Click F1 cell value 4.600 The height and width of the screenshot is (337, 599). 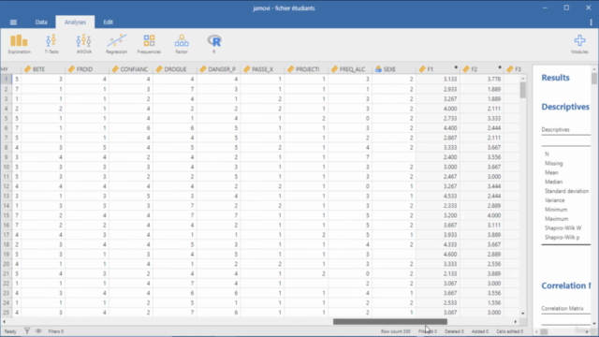click(439, 254)
